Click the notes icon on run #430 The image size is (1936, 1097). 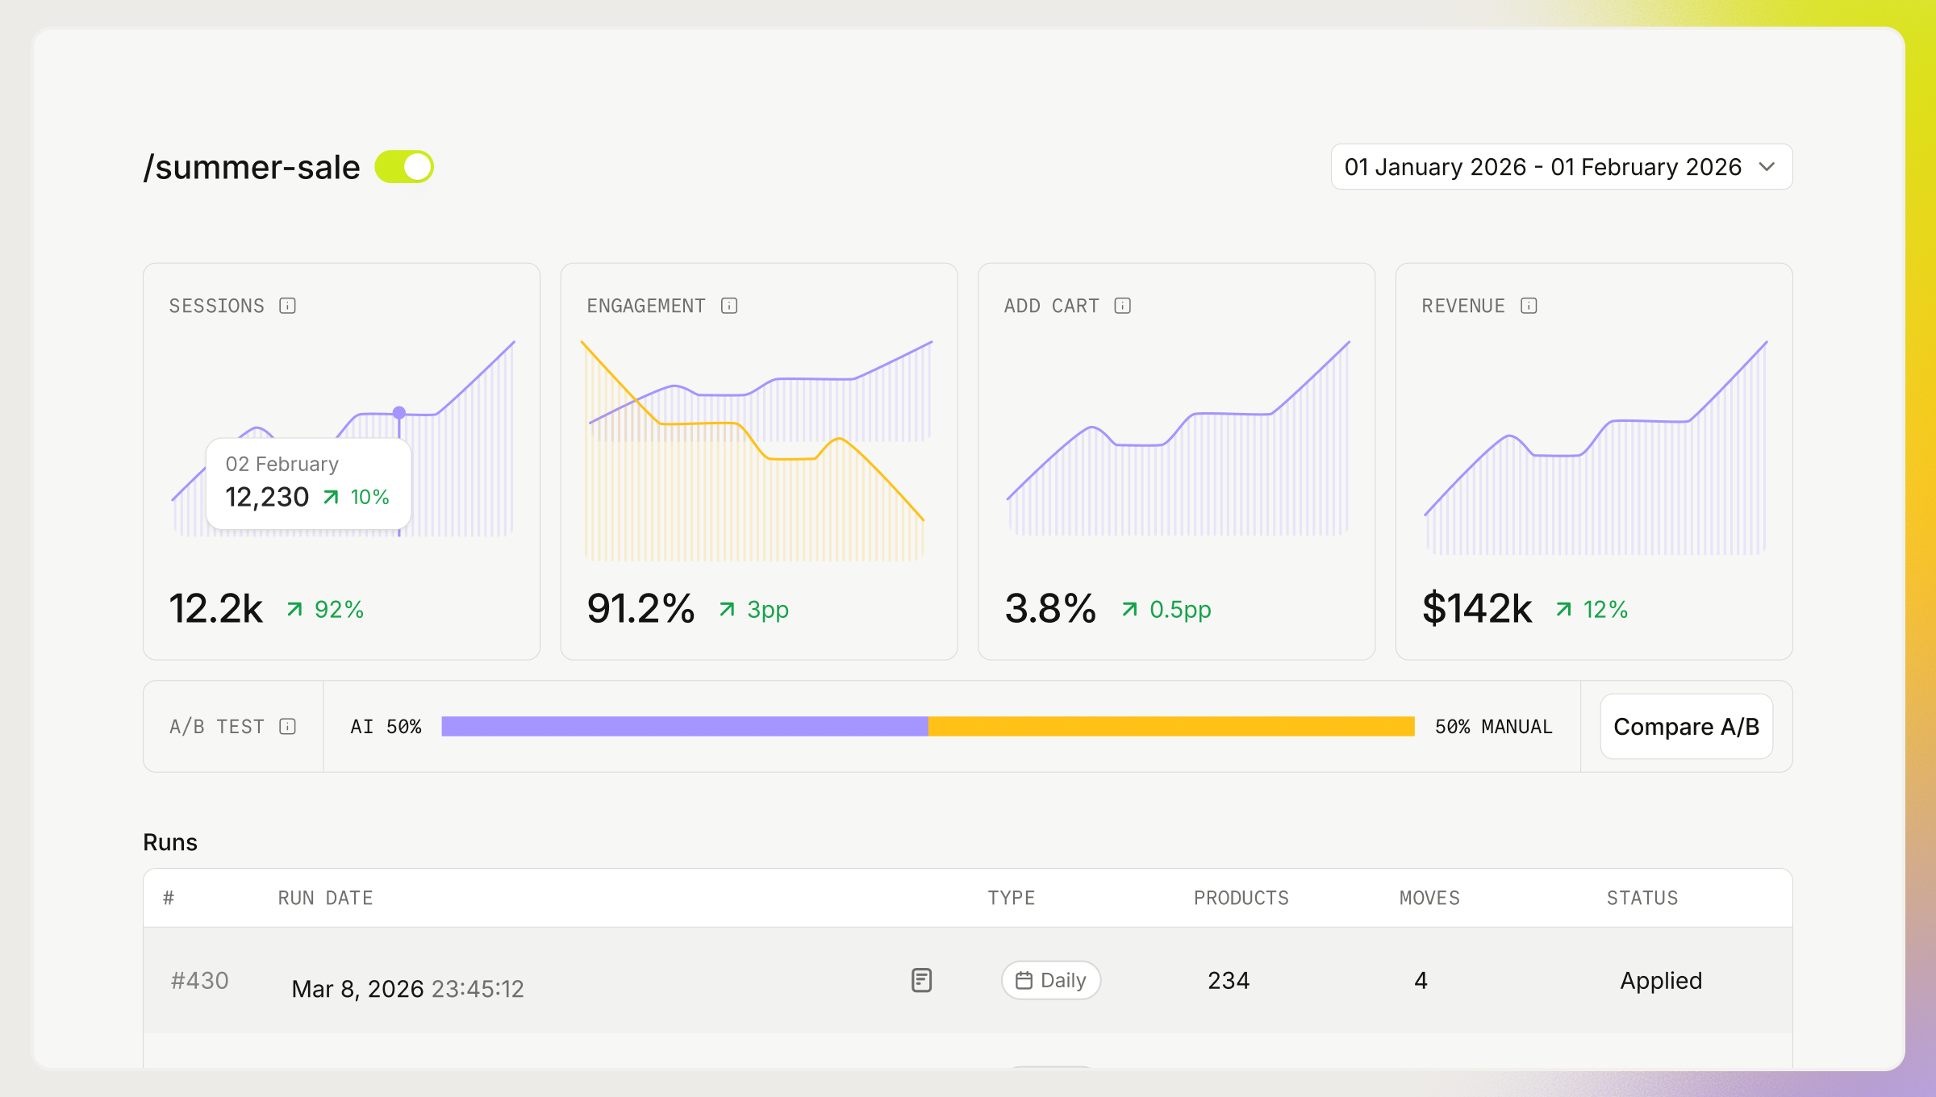click(920, 980)
